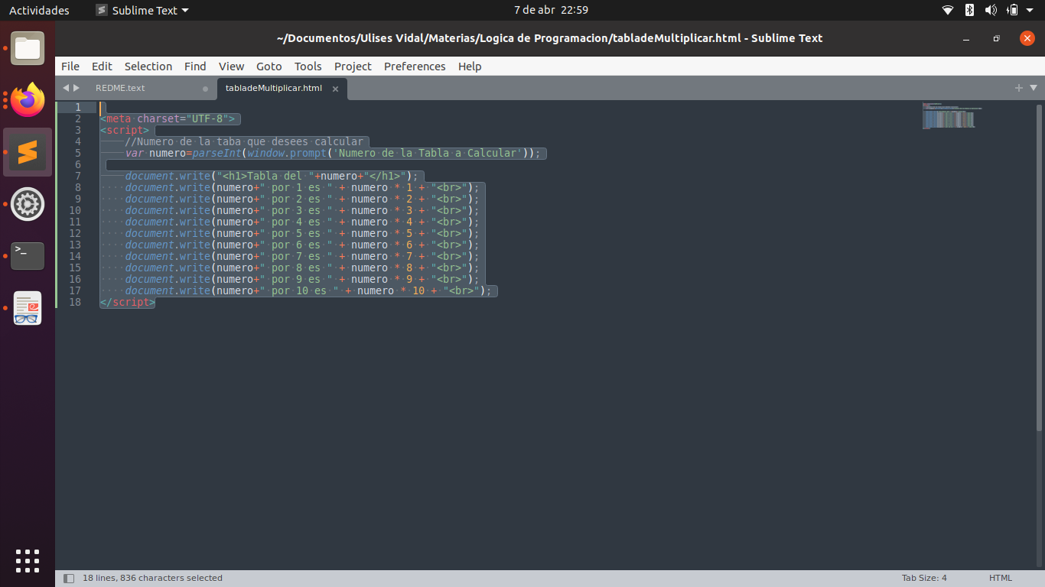Viewport: 1045px width, 587px height.
Task: Click the var numero parseInt line
Action: coord(333,153)
